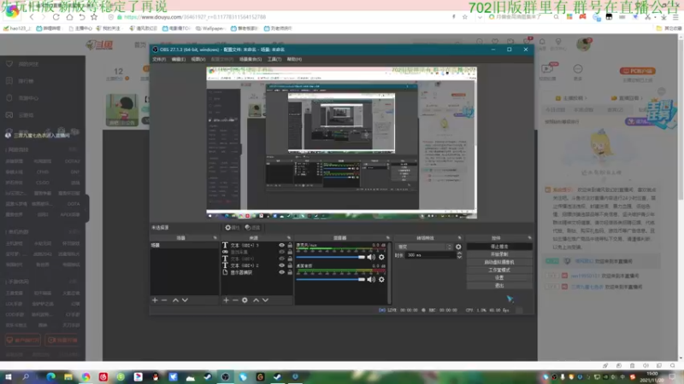Move the source up in the Sources panel
This screenshot has height=384, width=684.
256,300
